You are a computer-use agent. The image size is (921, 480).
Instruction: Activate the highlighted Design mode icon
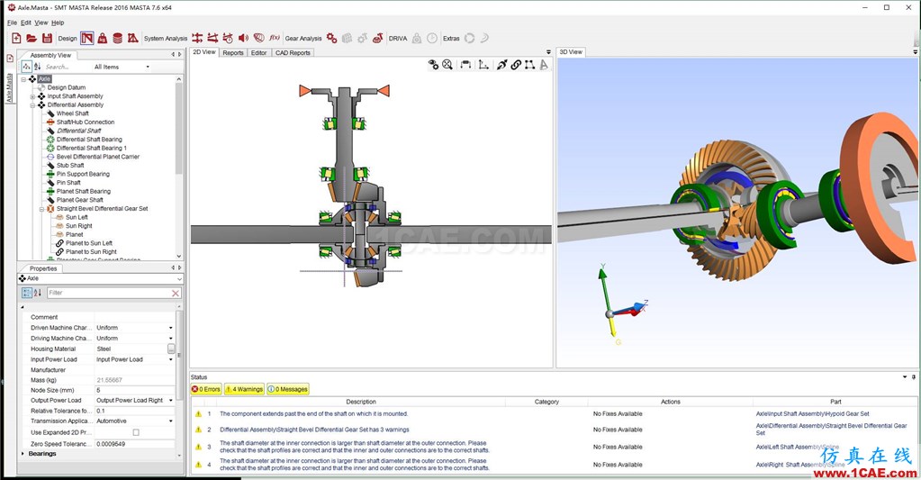(x=87, y=38)
